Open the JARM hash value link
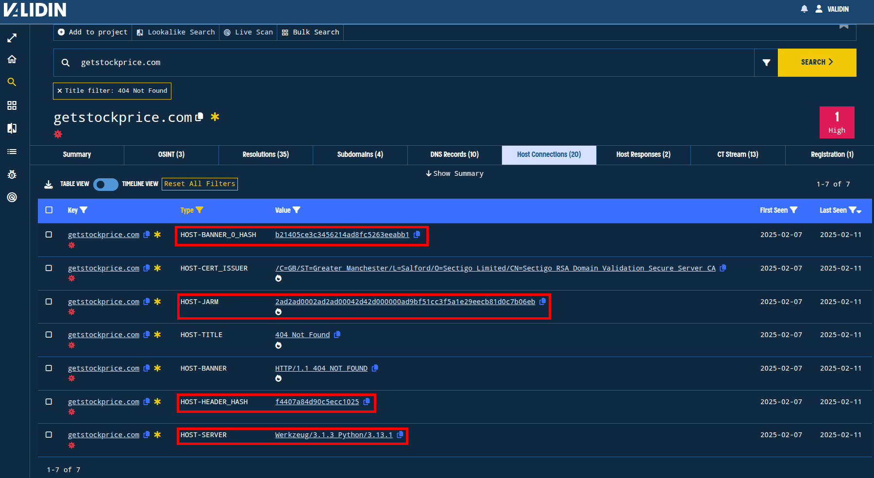 click(x=405, y=302)
